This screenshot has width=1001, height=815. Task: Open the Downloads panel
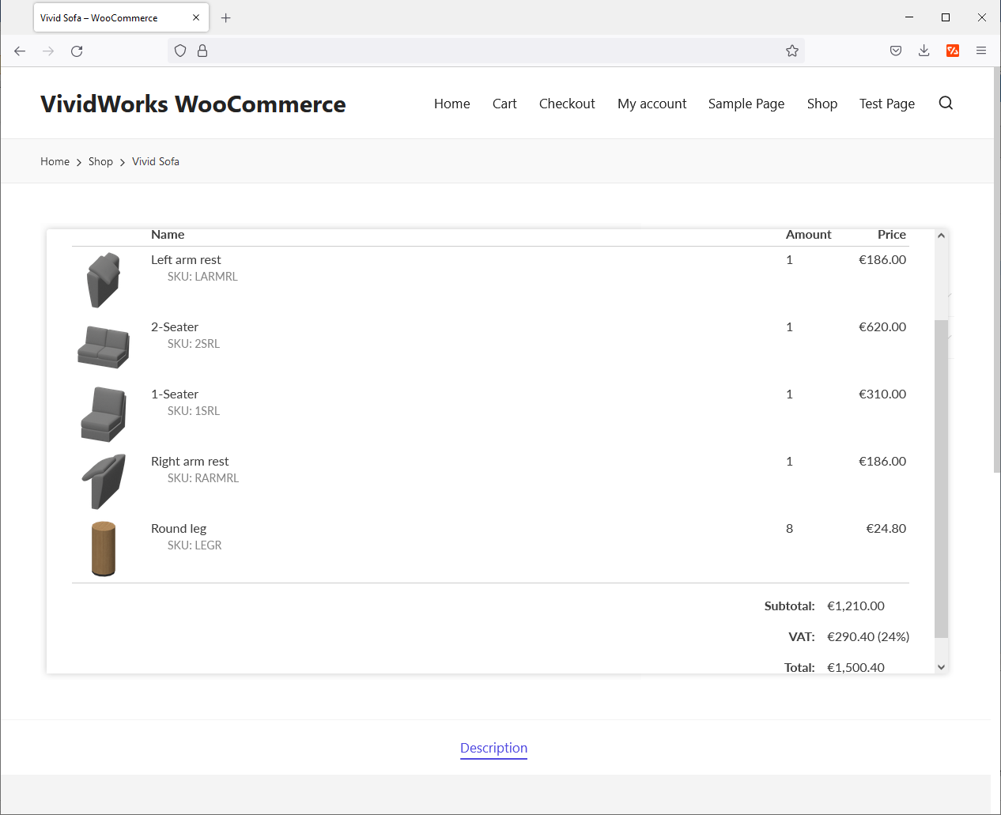pyautogui.click(x=924, y=51)
